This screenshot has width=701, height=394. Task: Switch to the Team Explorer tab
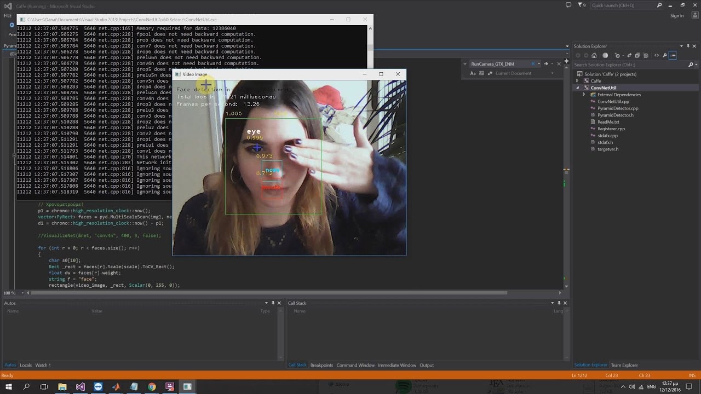(624, 365)
